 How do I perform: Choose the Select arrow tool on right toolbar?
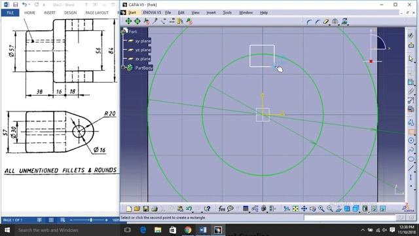(x=410, y=58)
